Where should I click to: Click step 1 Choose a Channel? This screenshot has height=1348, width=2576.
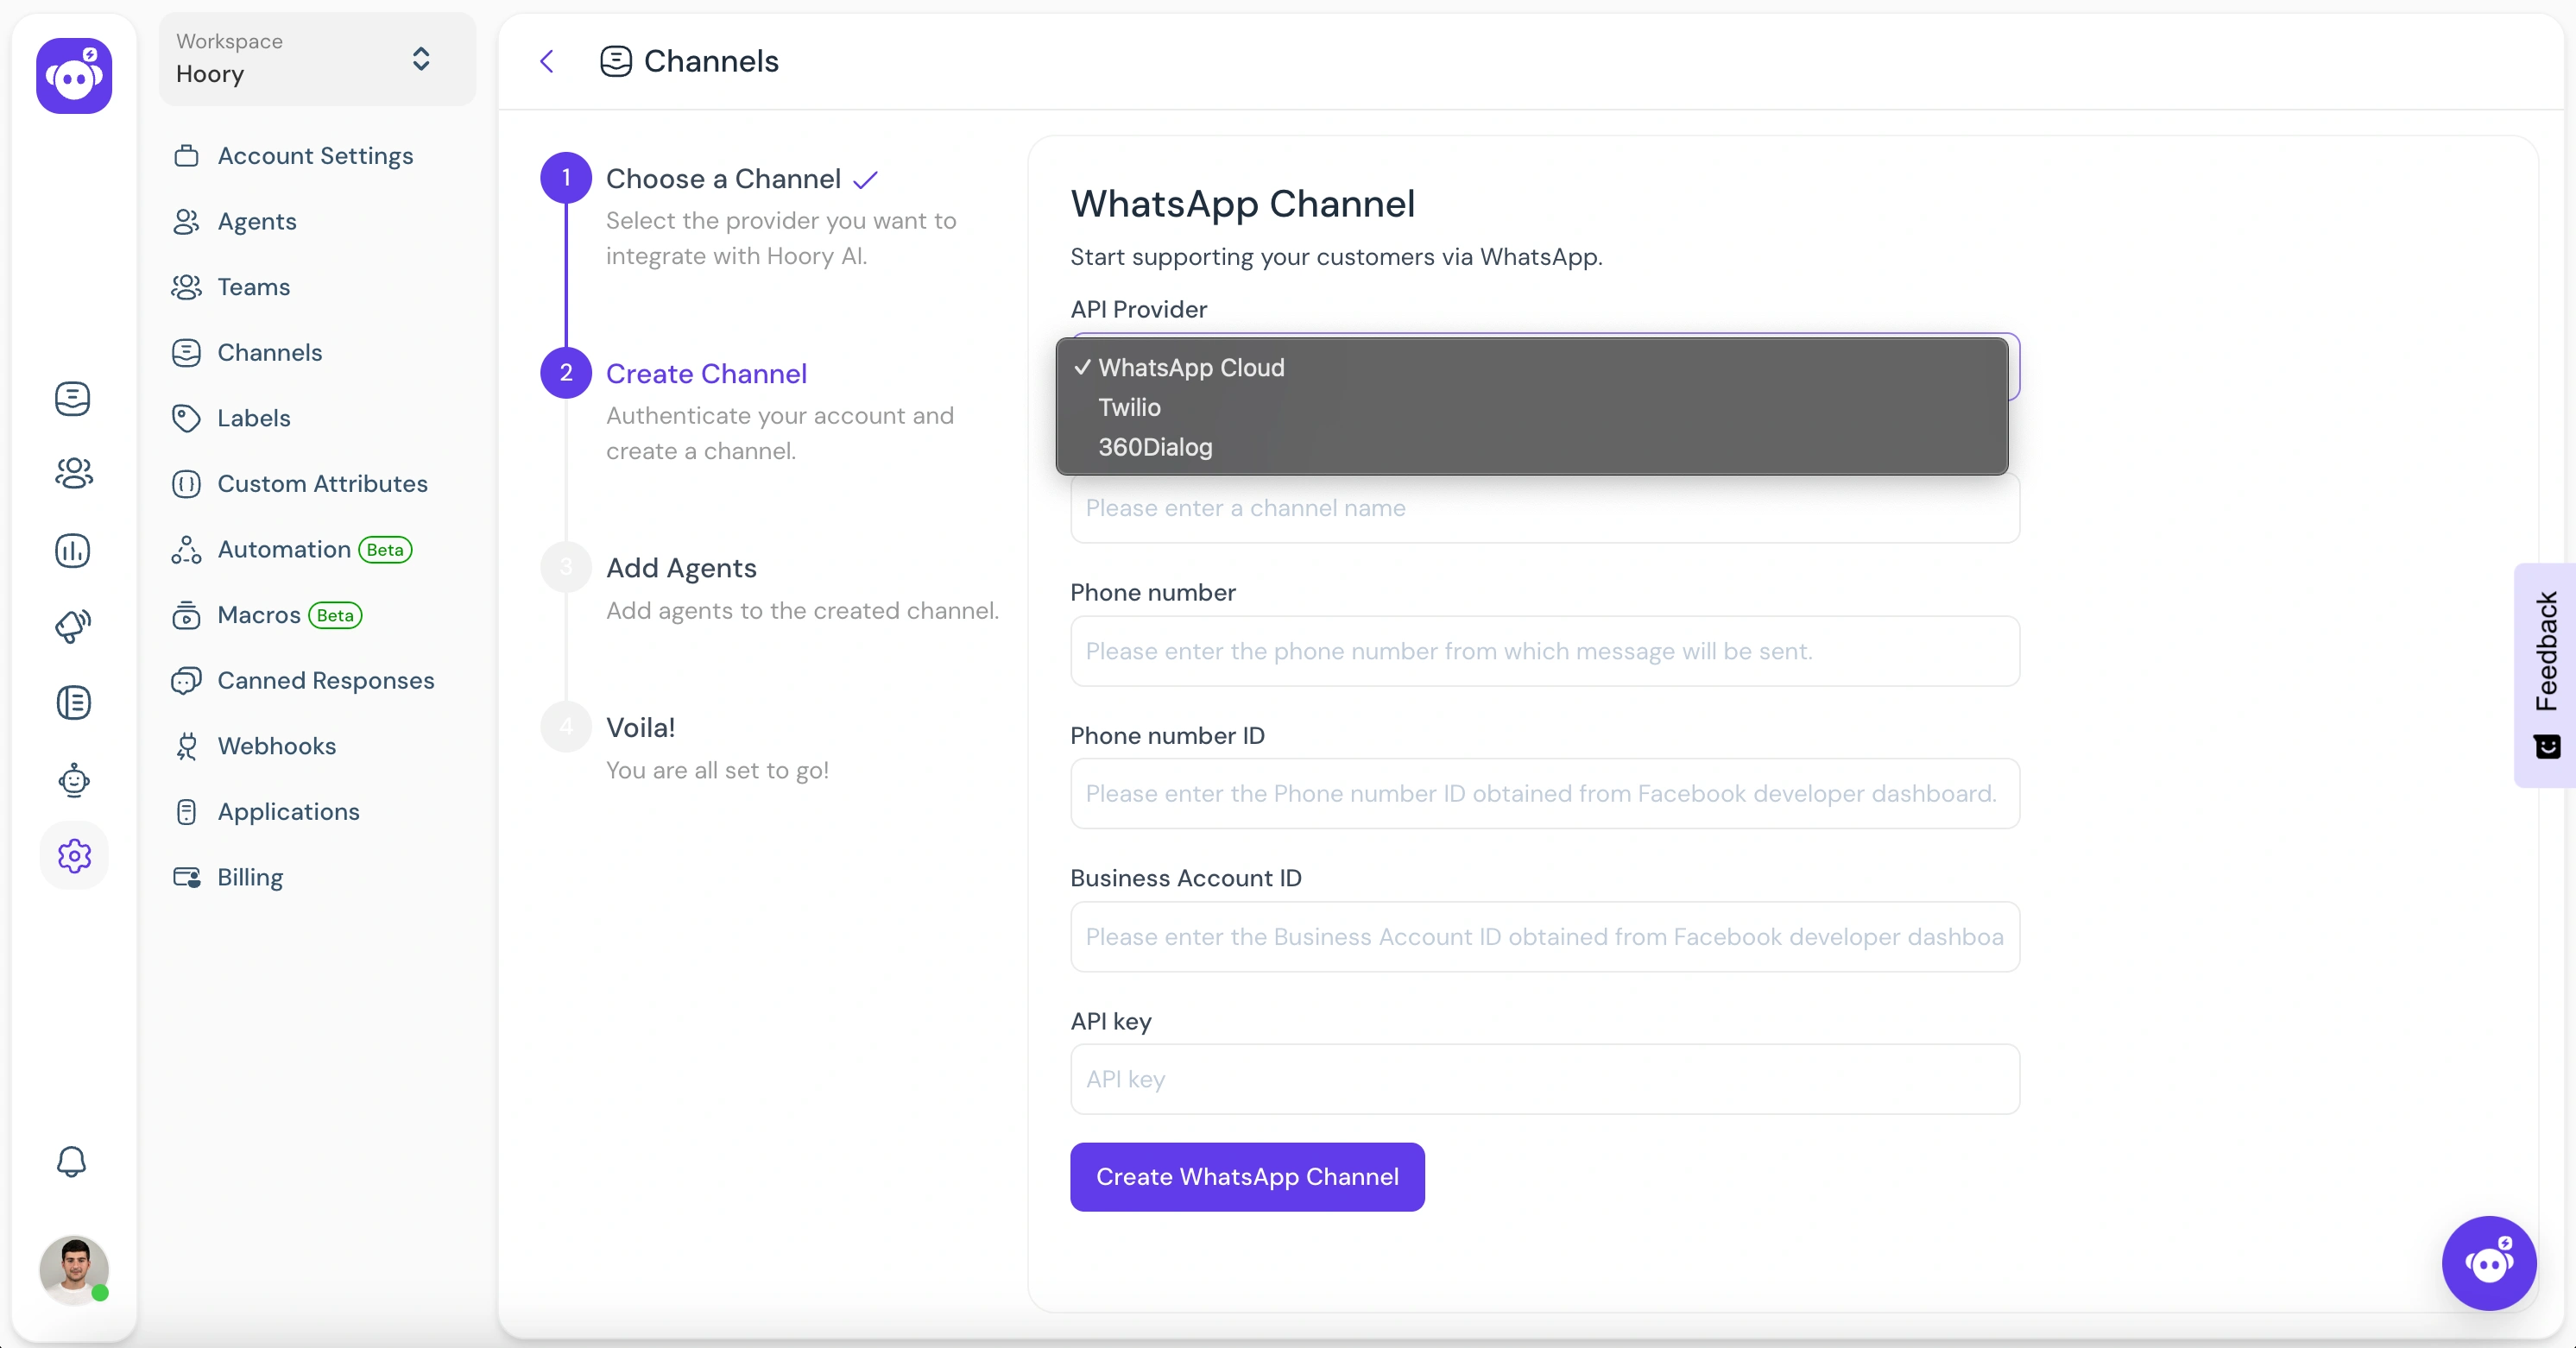pos(723,179)
